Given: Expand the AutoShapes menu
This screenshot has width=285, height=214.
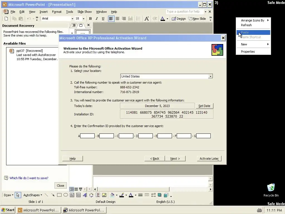Looking at the screenshot, I should [x=33, y=195].
